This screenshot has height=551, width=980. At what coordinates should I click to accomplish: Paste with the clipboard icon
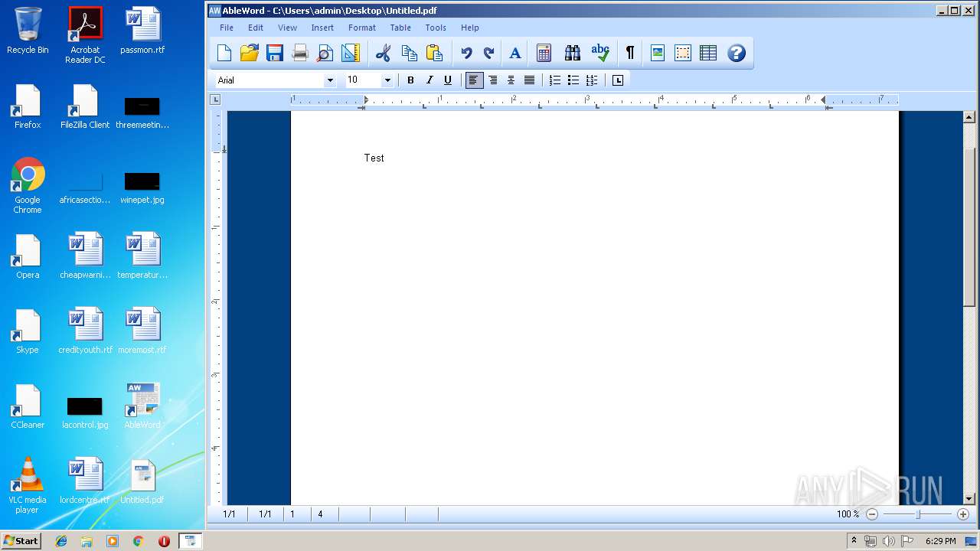tap(434, 53)
